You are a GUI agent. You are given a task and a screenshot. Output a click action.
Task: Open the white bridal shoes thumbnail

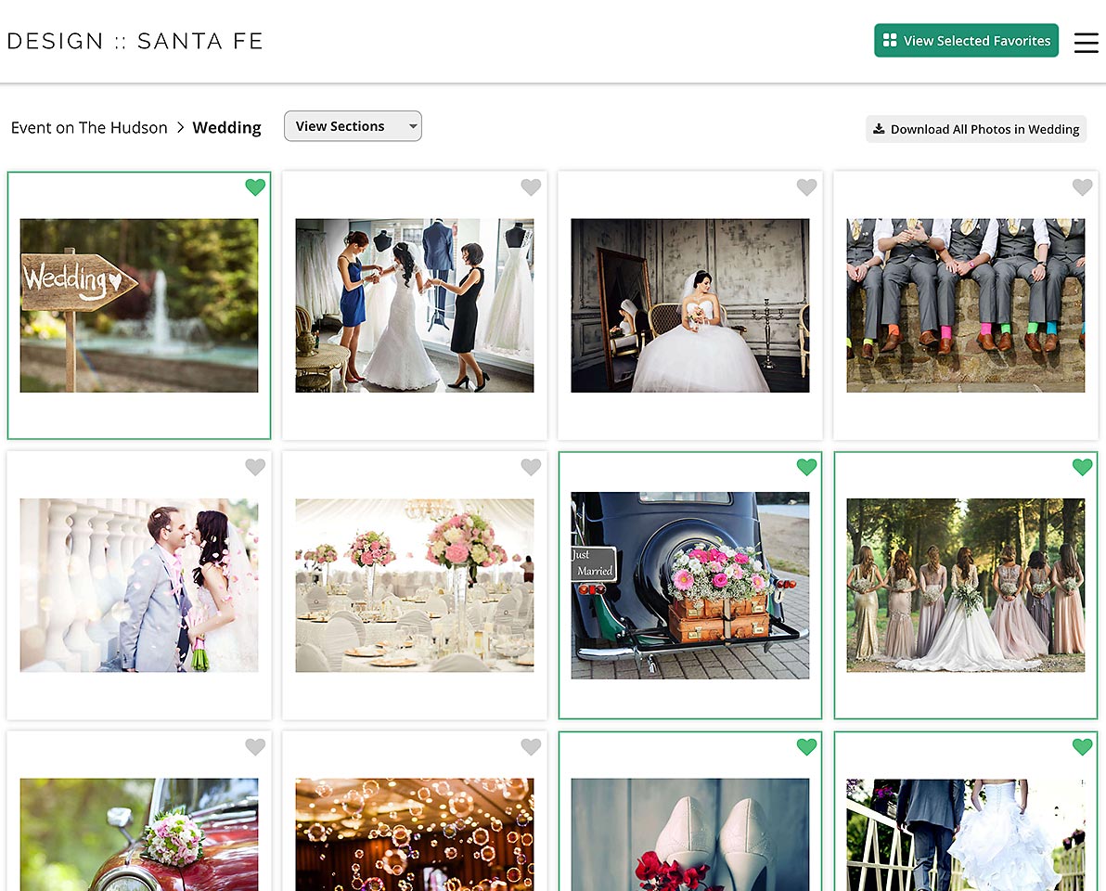690,834
